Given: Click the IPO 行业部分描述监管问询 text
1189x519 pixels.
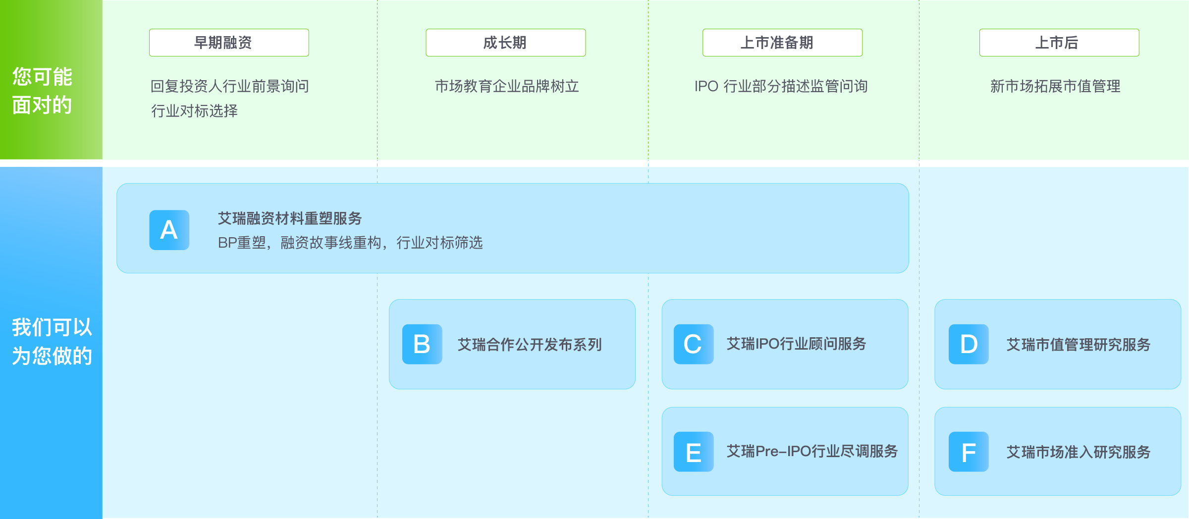Looking at the screenshot, I should 781,86.
